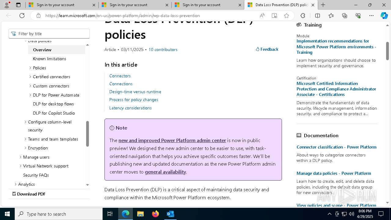Close the Data Loss Prevention tab
The height and width of the screenshot is (220, 391).
pyautogui.click(x=313, y=5)
